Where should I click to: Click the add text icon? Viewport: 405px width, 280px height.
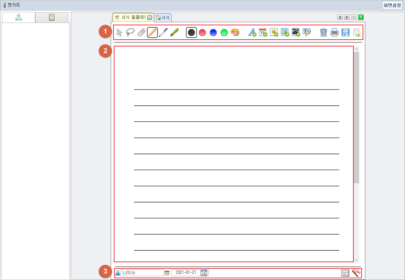(x=252, y=32)
